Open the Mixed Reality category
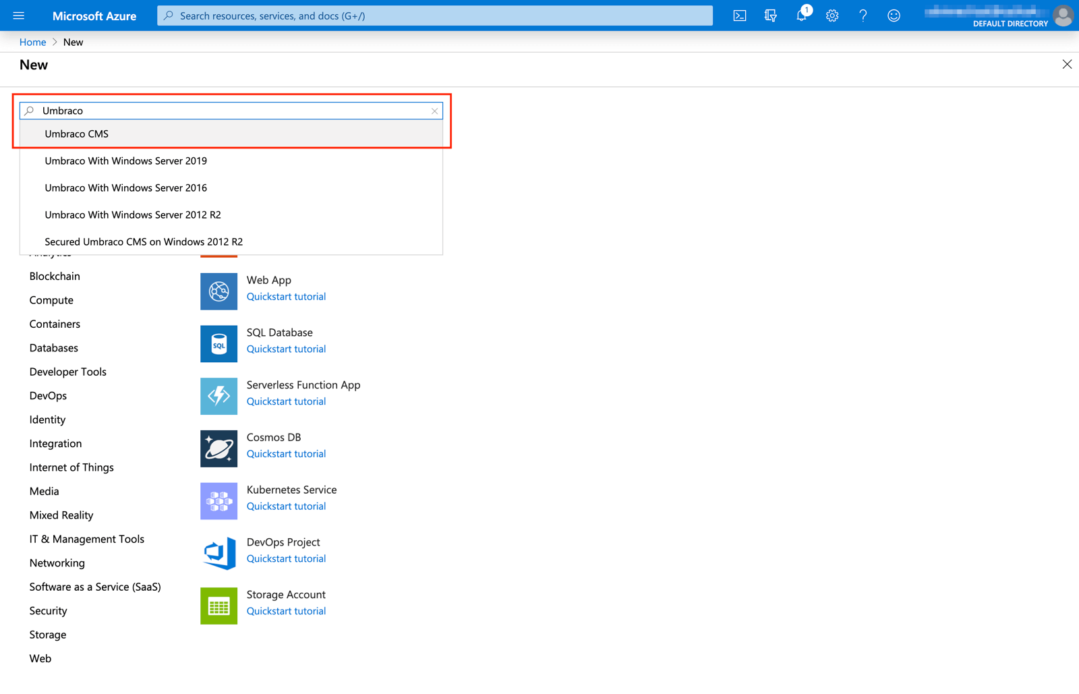This screenshot has height=694, width=1079. (61, 515)
